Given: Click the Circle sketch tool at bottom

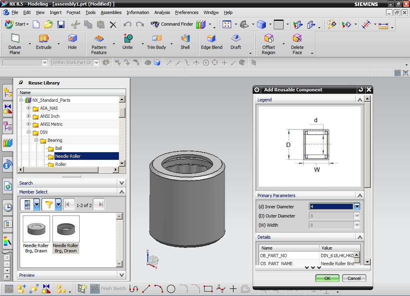Looking at the screenshot, I should 171,289.
